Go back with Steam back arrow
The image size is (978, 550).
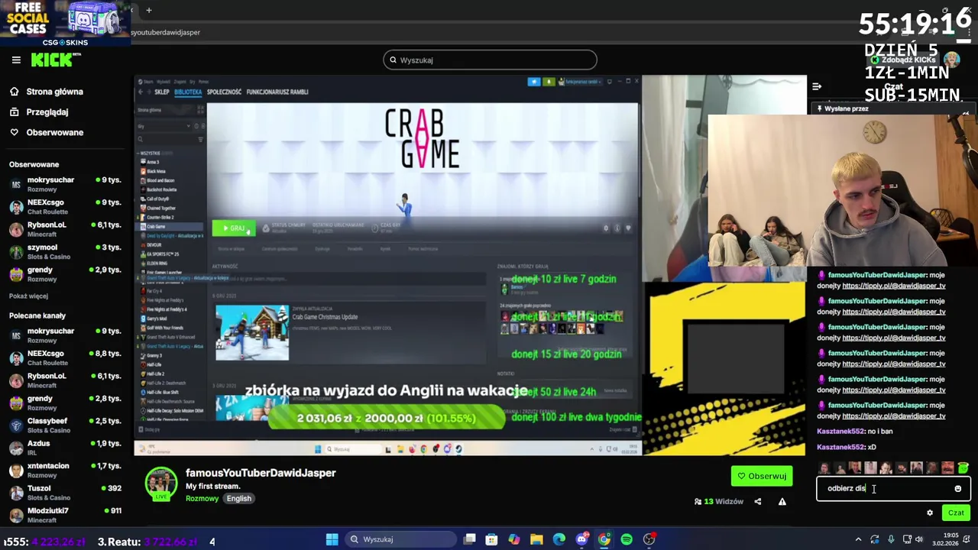pos(140,92)
